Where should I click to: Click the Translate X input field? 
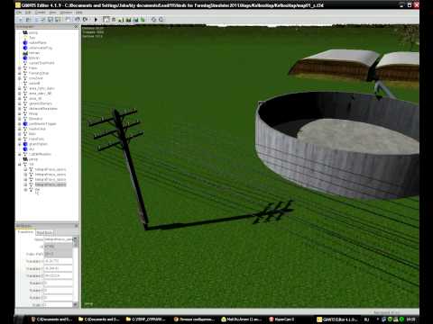tap(58, 261)
